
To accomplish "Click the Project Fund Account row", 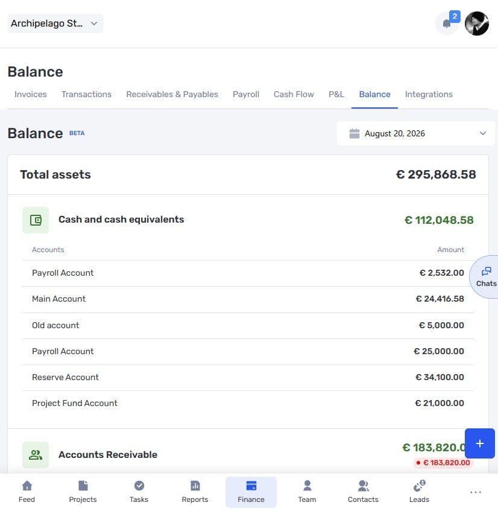I will [248, 404].
